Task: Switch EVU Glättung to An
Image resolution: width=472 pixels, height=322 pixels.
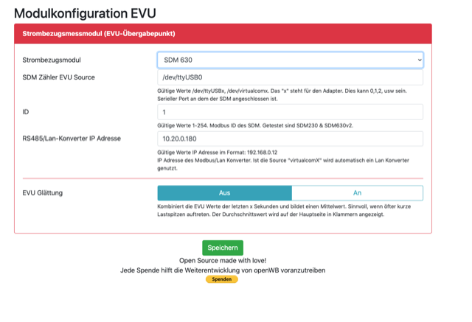Action: 357,193
